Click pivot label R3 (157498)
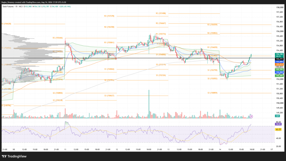This screenshot has height=161, width=286. (161, 13)
